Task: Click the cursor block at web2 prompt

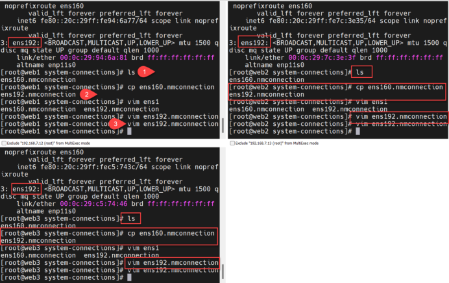Action: 358,131
